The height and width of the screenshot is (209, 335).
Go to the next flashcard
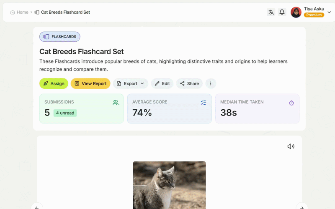301,206
